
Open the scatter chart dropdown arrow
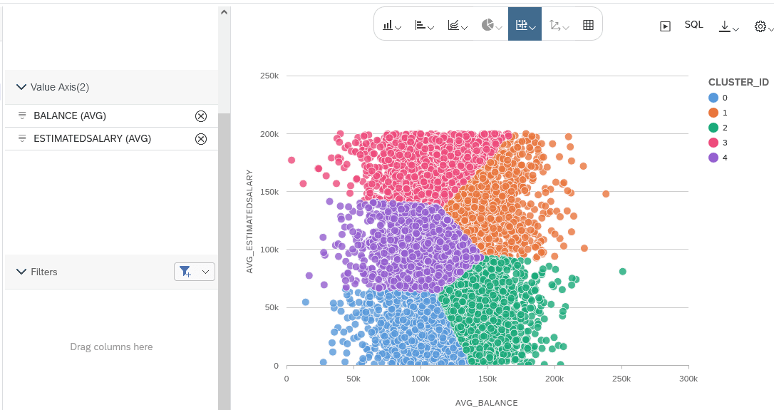coord(532,28)
